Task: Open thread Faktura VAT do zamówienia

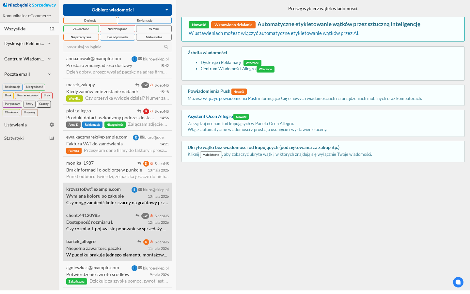Action: pyautogui.click(x=117, y=144)
